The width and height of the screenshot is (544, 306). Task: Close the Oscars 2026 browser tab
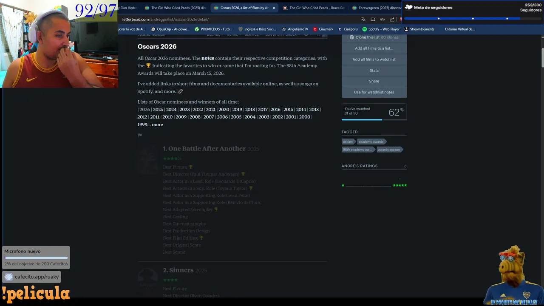pyautogui.click(x=274, y=8)
